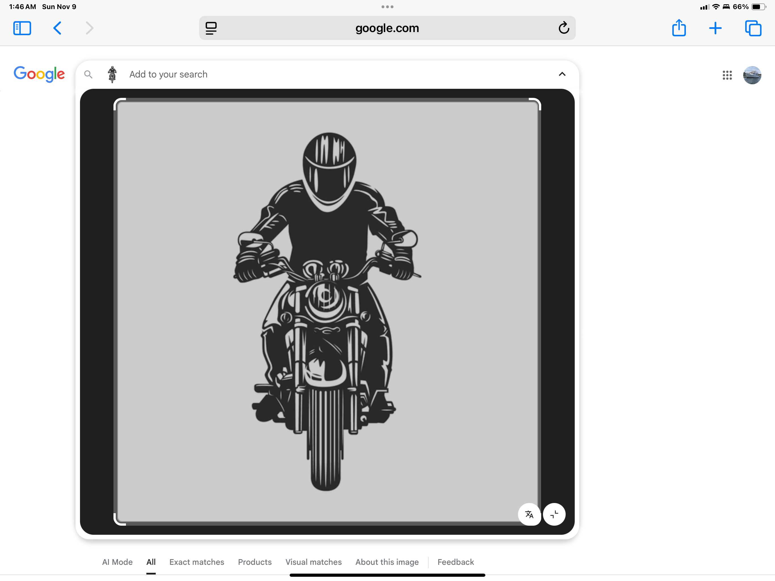Click the translate text icon on image
The height and width of the screenshot is (581, 775).
tap(529, 514)
